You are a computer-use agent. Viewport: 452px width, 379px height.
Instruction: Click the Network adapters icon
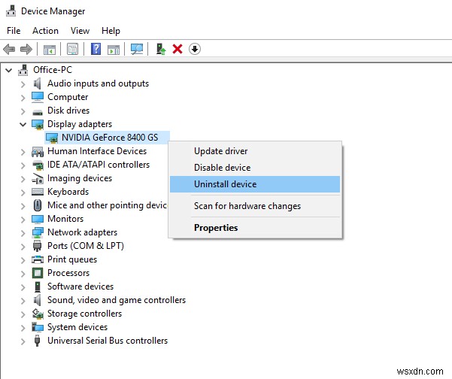tap(38, 232)
